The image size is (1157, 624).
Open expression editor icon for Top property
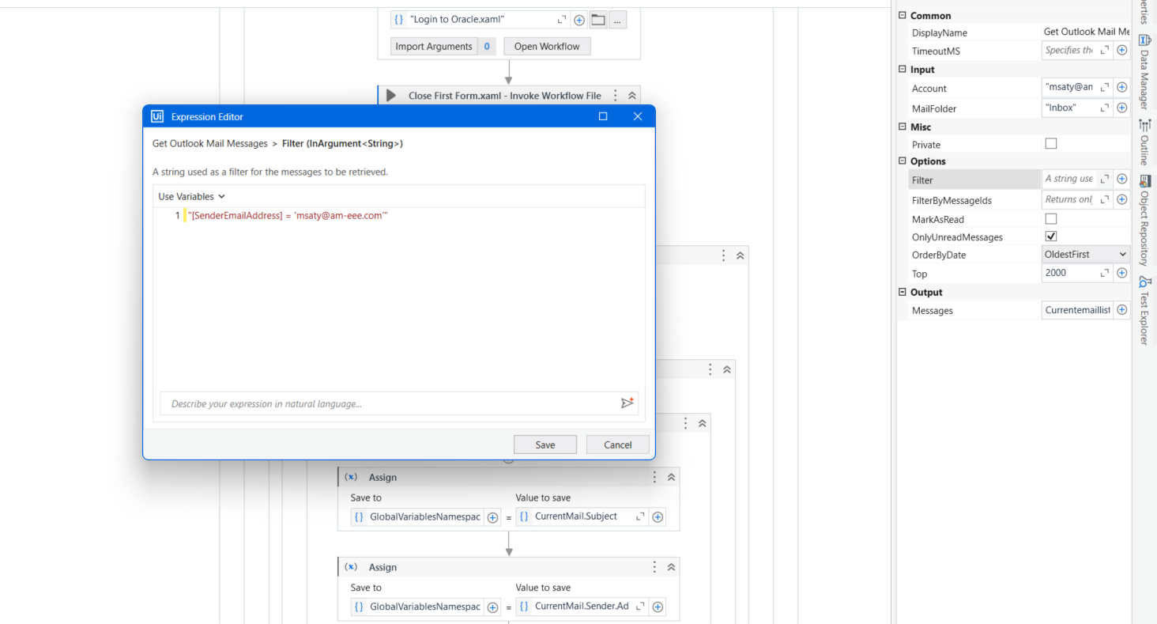coord(1105,272)
